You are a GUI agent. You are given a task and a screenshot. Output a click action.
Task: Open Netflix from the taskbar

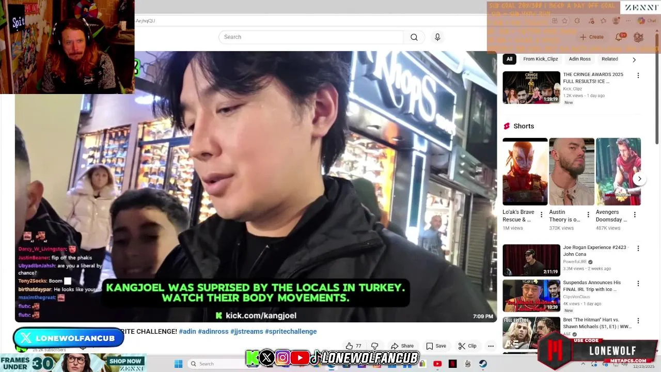(x=453, y=364)
